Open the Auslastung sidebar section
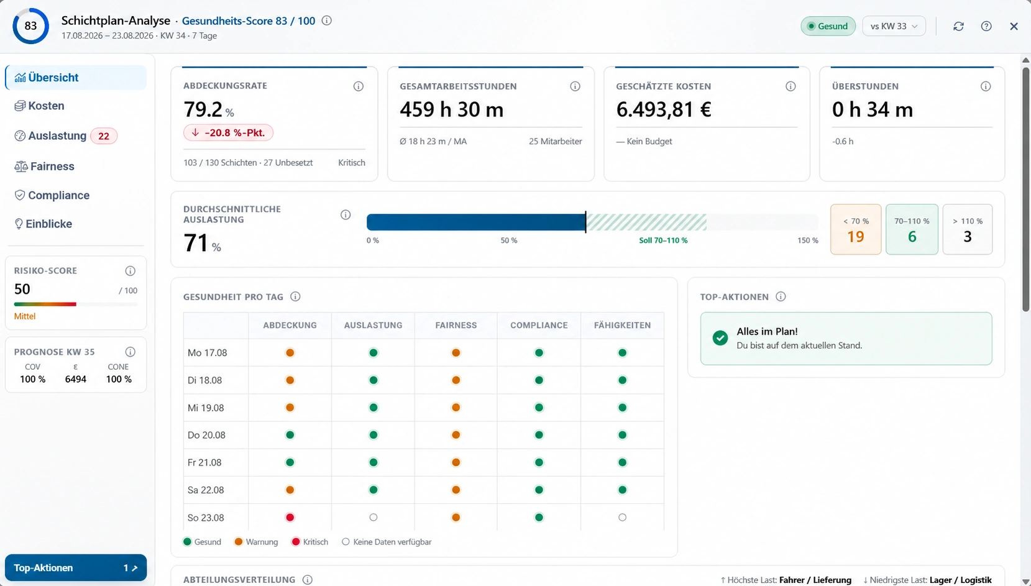The image size is (1031, 586). tap(76, 135)
